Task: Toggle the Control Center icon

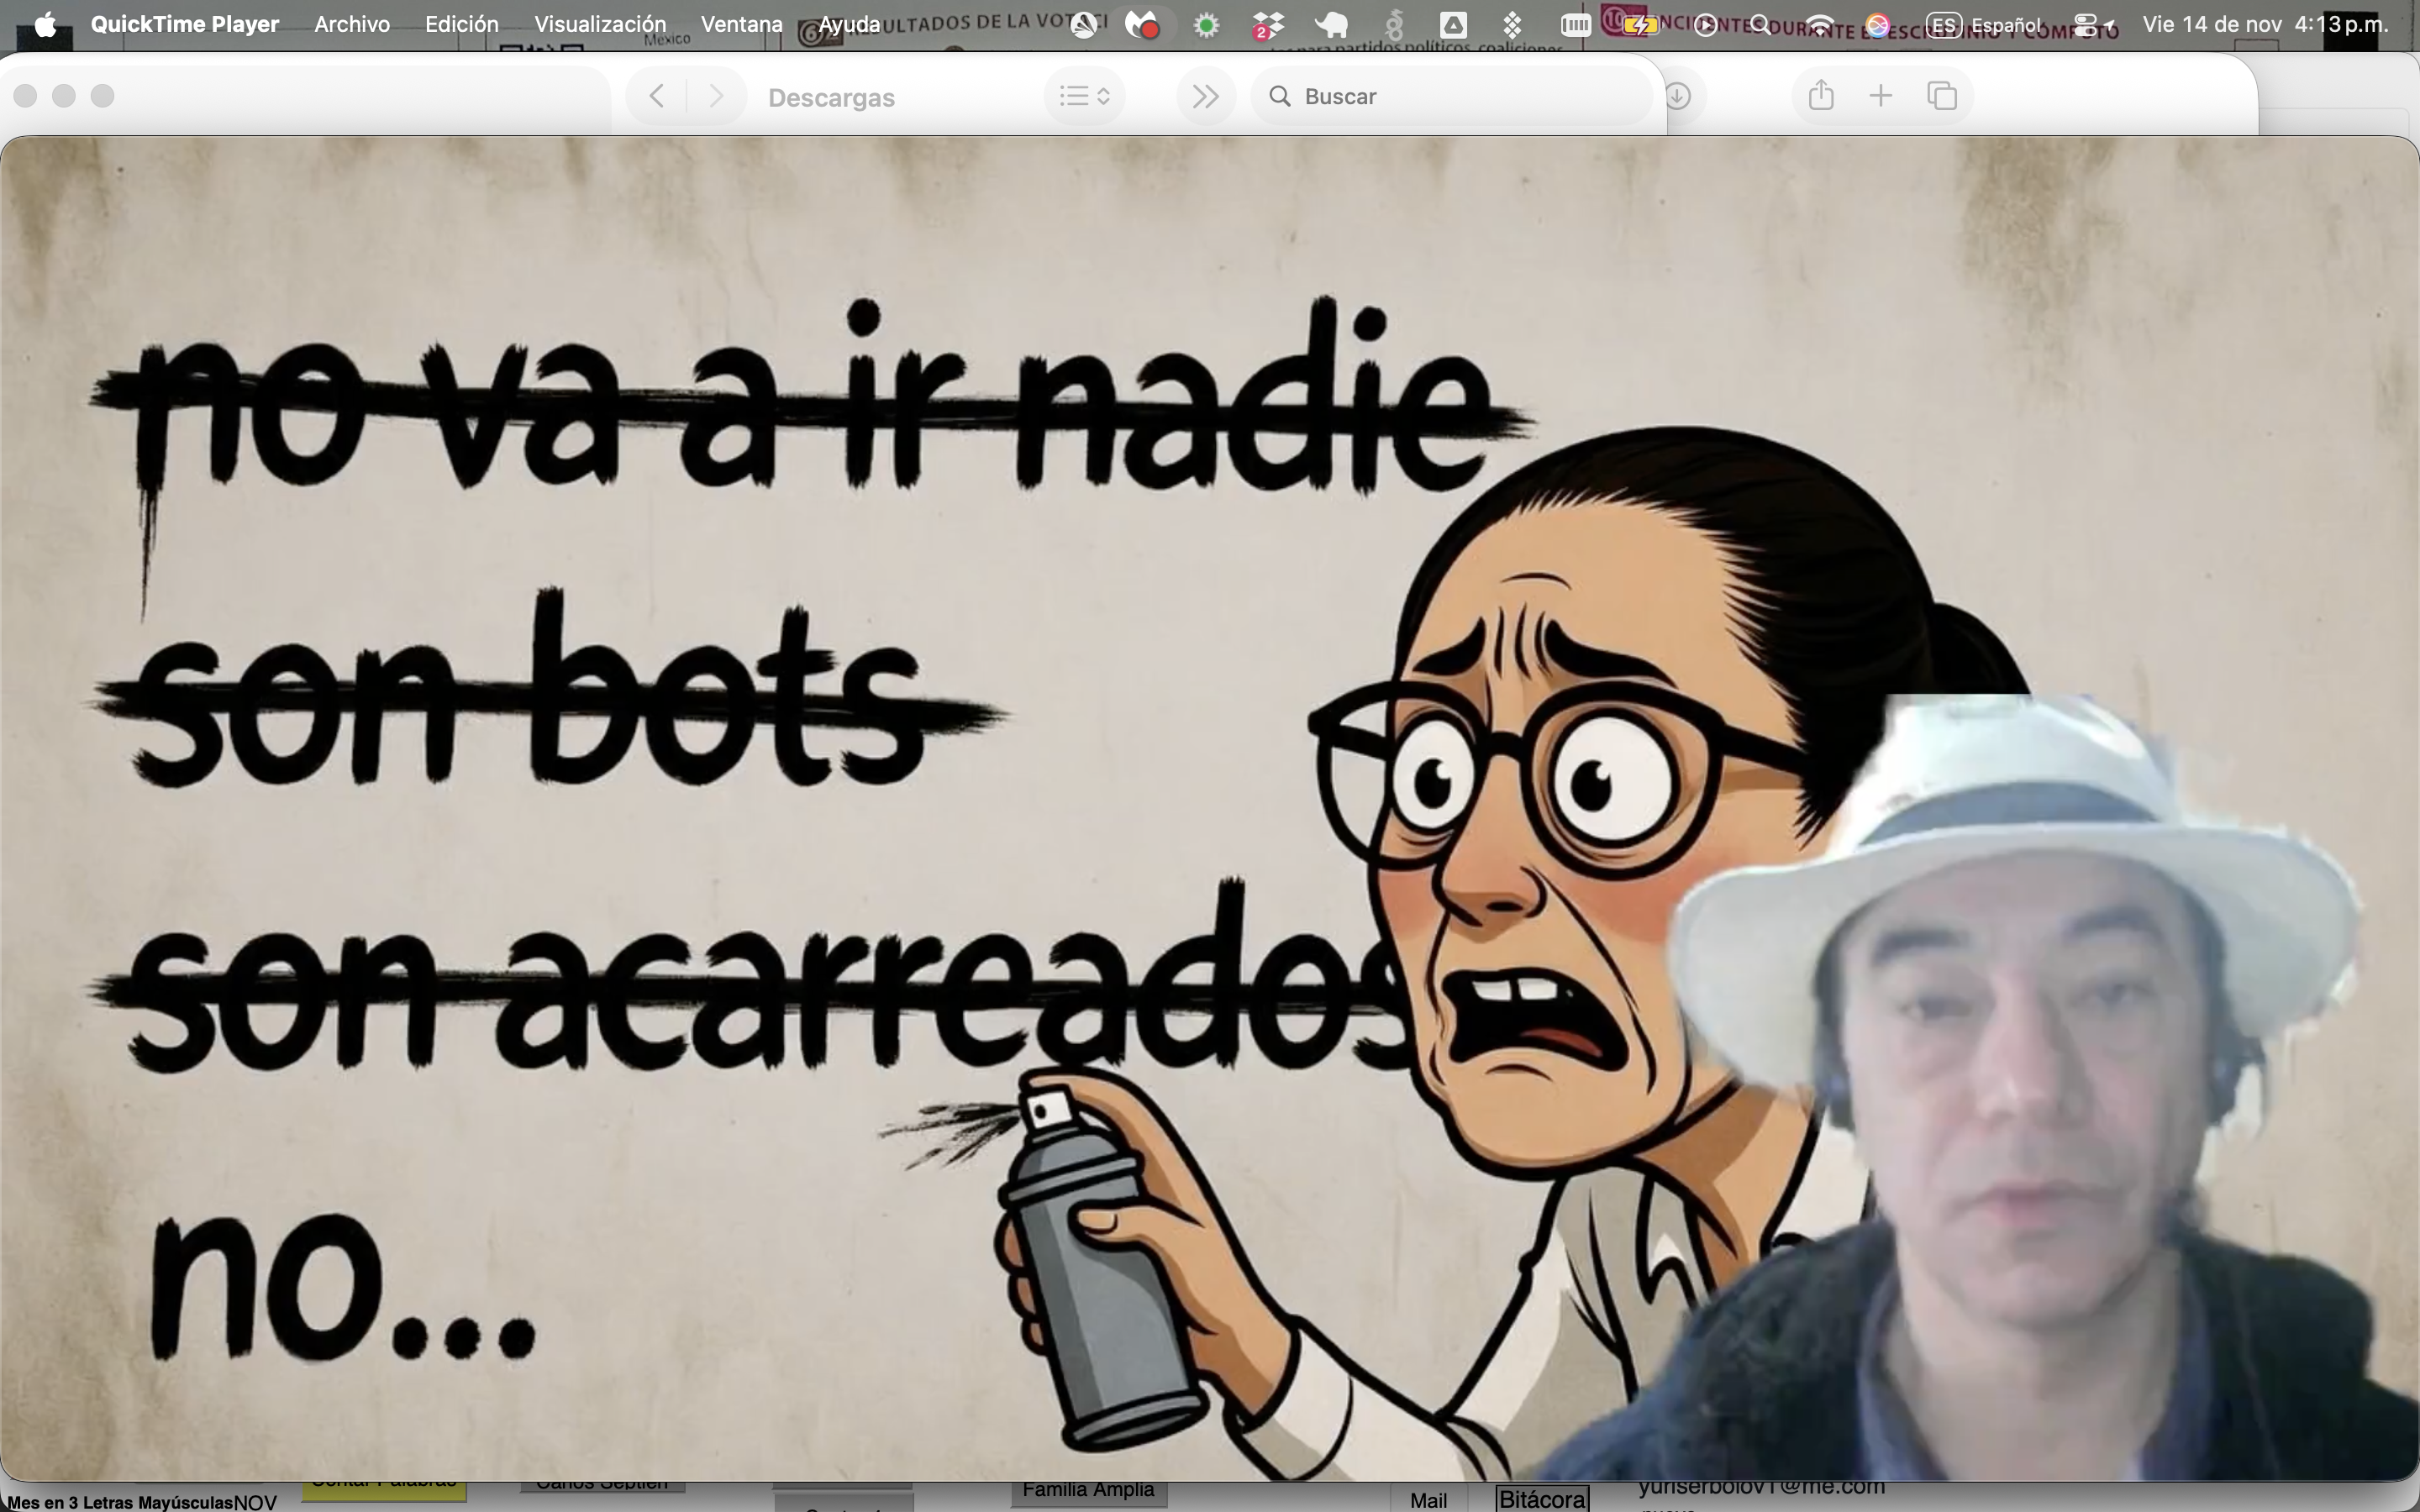Action: coord(2088,25)
